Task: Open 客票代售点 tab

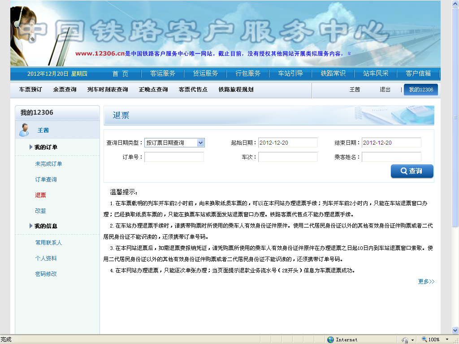Action: tap(193, 90)
